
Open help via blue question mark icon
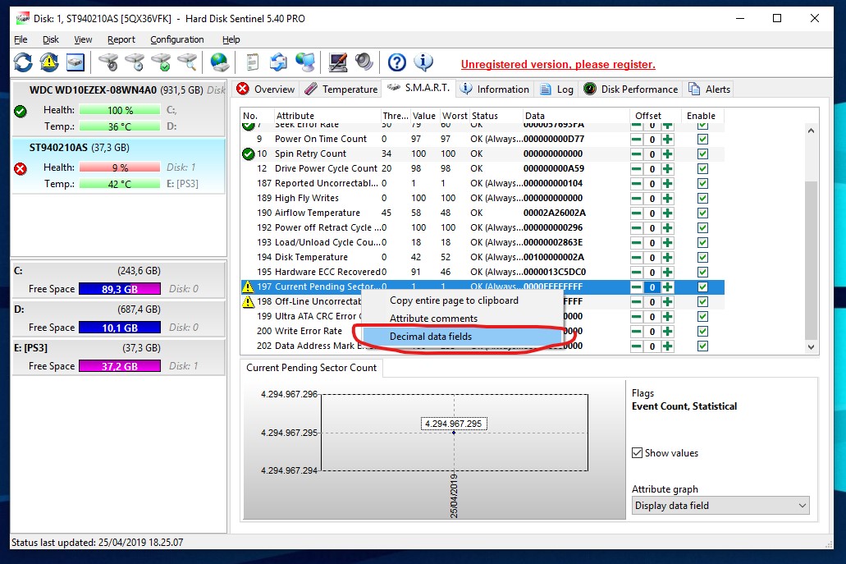[397, 62]
